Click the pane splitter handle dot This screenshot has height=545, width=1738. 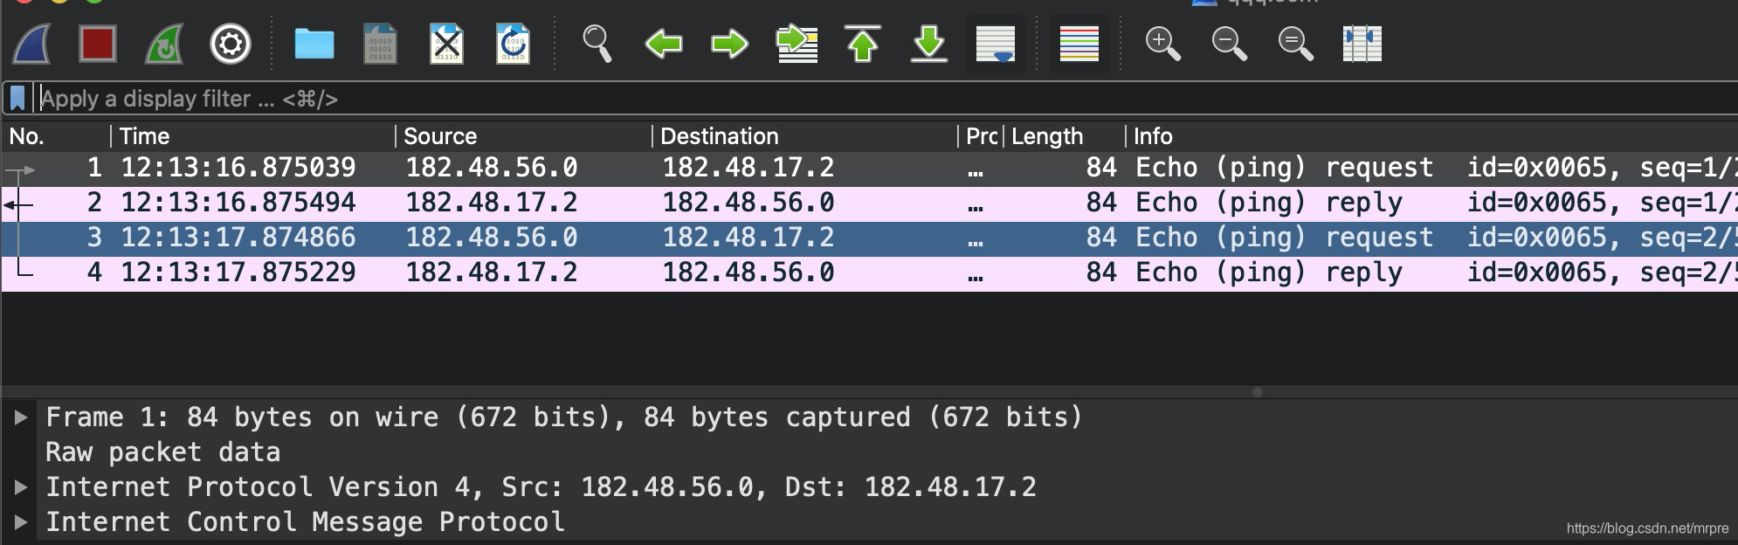(1258, 392)
